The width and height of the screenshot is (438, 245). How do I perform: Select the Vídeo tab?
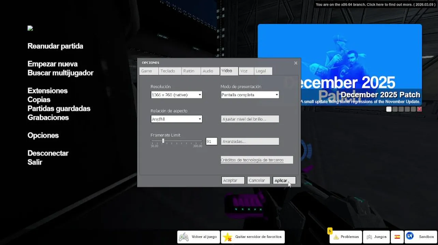(x=229, y=71)
